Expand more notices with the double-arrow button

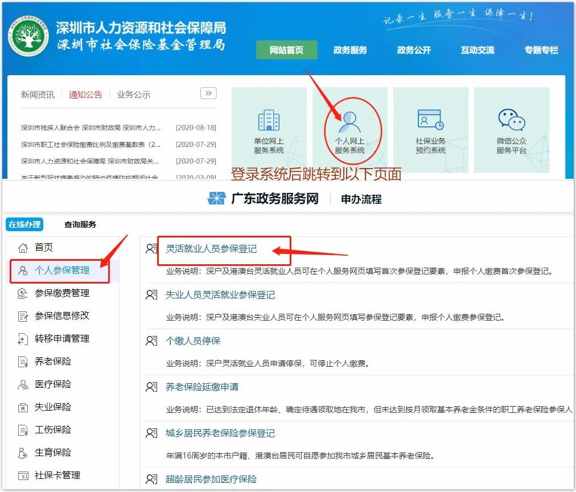pyautogui.click(x=209, y=93)
